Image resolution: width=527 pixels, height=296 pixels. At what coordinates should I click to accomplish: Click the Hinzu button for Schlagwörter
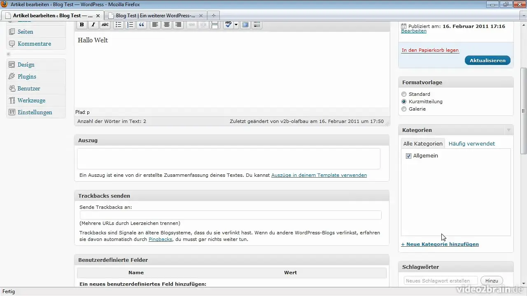coord(492,281)
